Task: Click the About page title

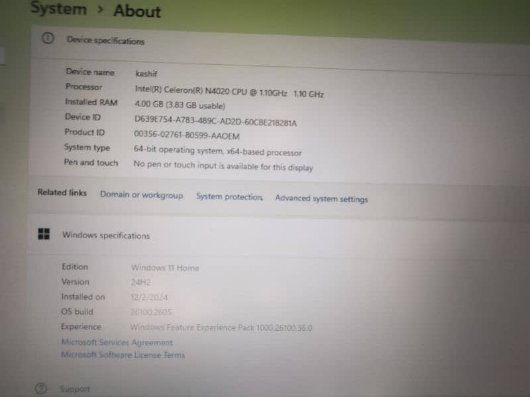Action: point(137,11)
